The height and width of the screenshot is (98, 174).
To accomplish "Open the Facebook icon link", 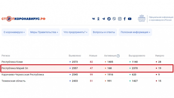I will click(x=125, y=19).
